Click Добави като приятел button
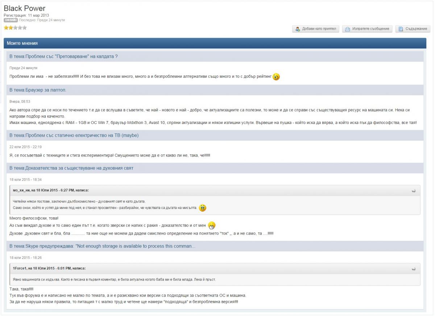Viewport: 435px width, 316px height. (x=315, y=29)
